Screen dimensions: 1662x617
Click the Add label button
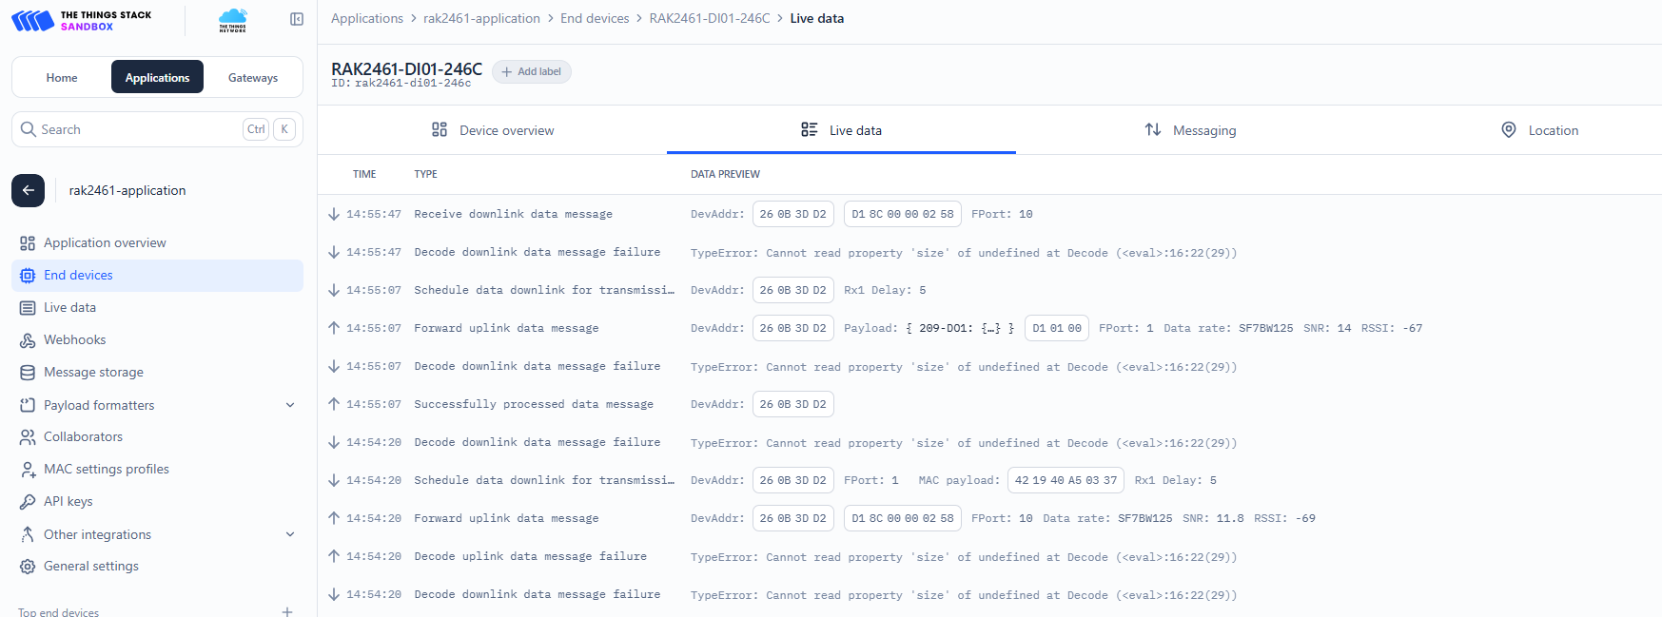[531, 71]
